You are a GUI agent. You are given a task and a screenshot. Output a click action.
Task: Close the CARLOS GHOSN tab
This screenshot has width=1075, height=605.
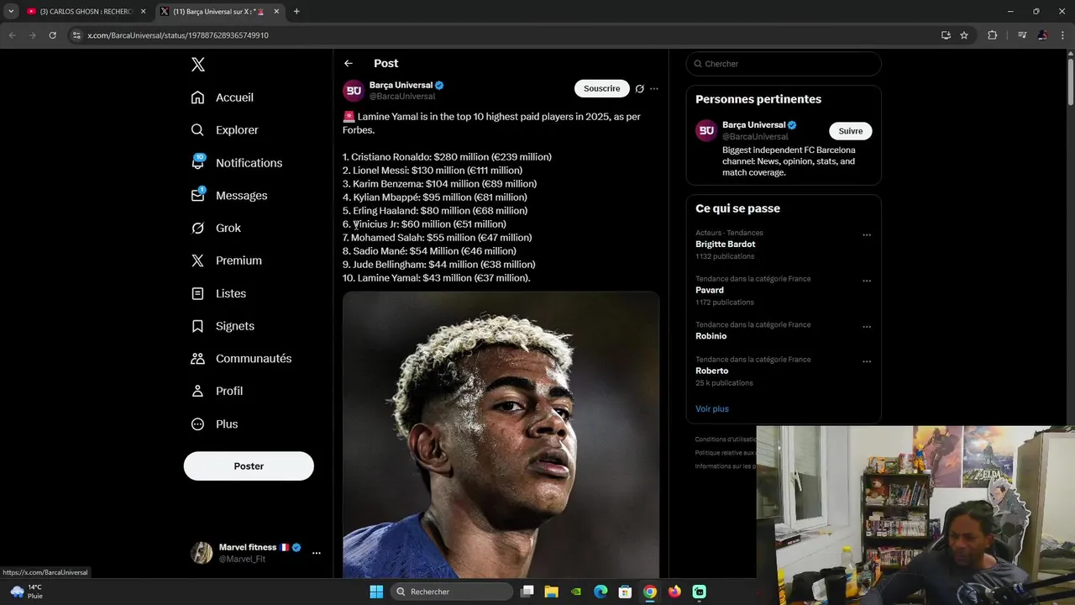coord(144,12)
